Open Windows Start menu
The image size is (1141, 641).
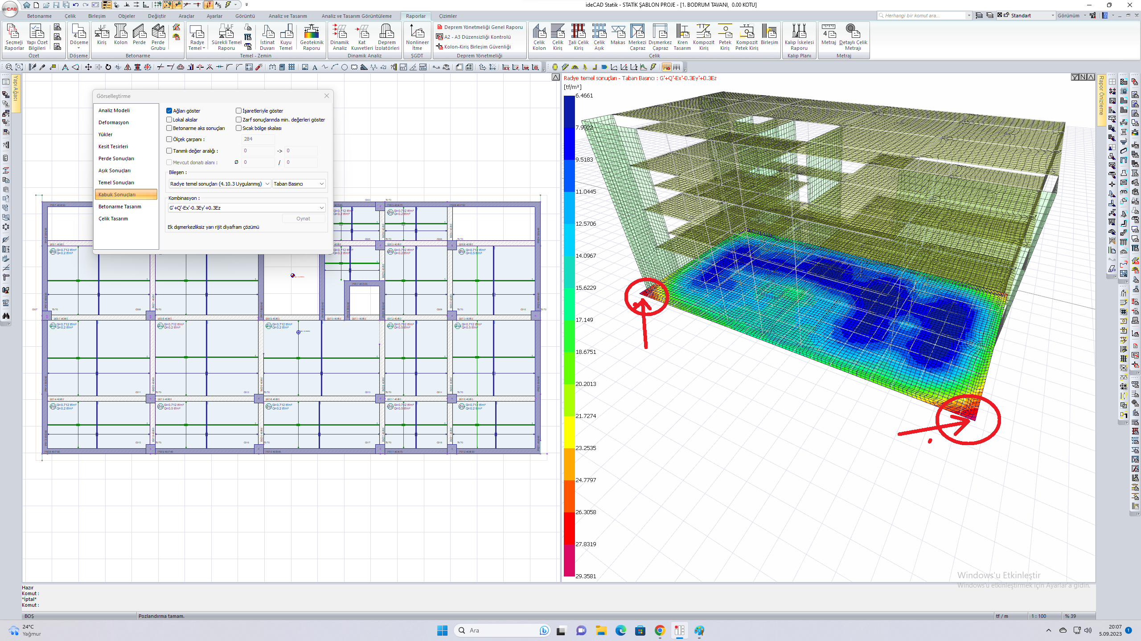[442, 630]
